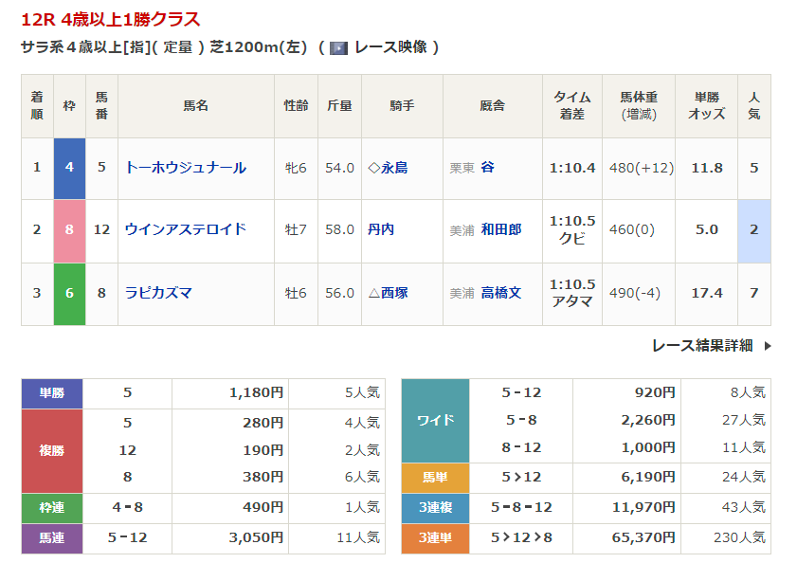Open horse ラピカズマ profile
Image resolution: width=797 pixels, height=563 pixels.
coord(158,293)
